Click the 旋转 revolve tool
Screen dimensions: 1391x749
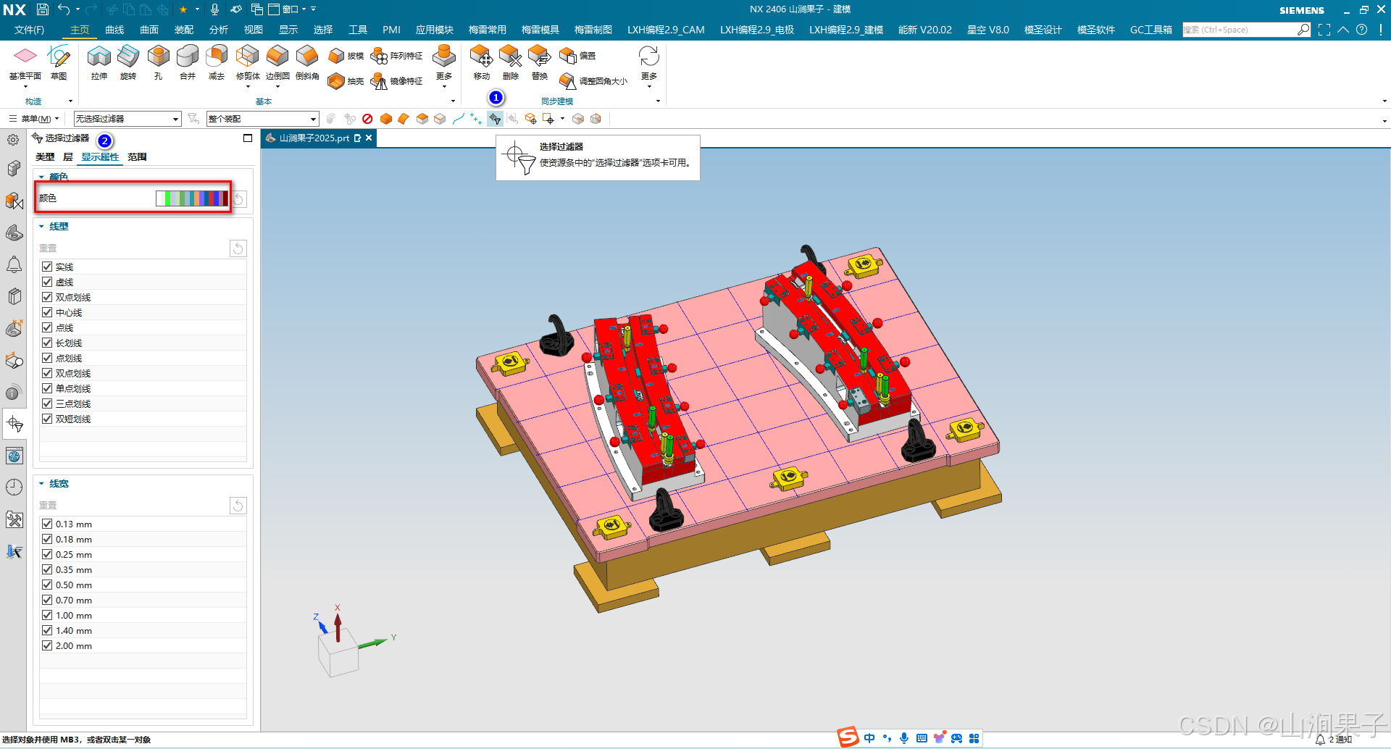(x=128, y=62)
